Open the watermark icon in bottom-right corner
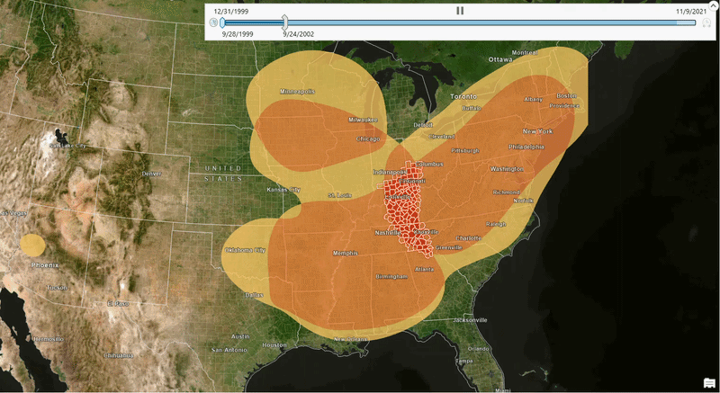The height and width of the screenshot is (393, 720). coord(709,384)
